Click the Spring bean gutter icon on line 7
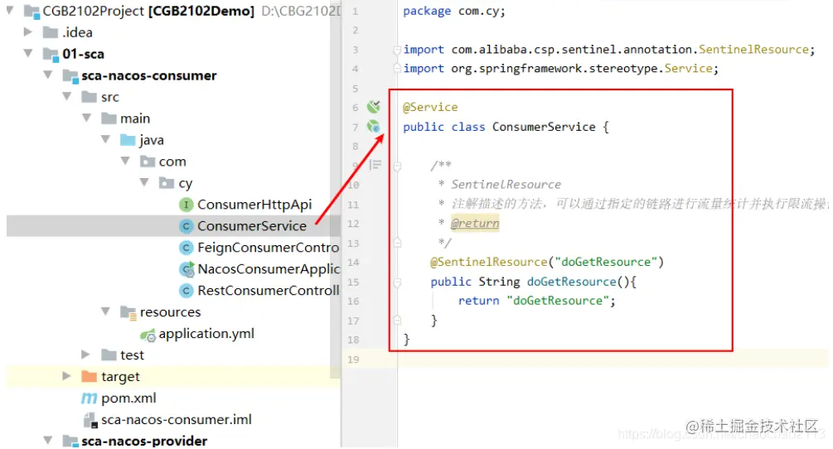This screenshot has height=449, width=833. [374, 126]
